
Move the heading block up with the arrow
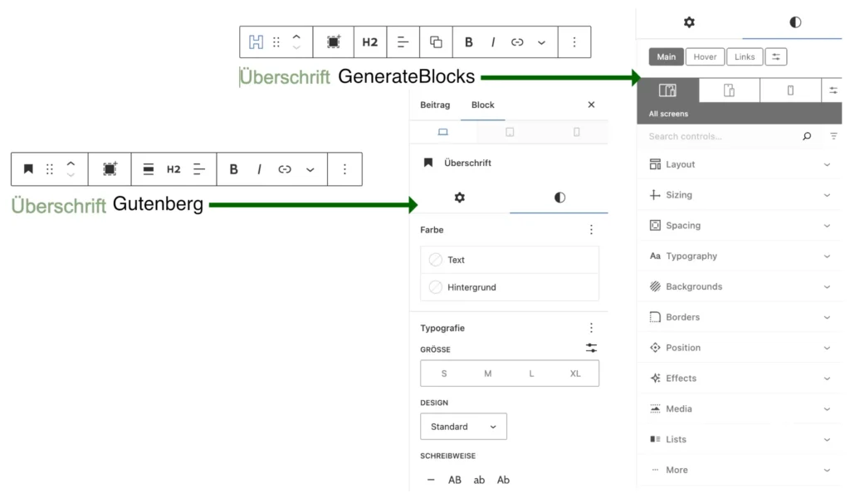(x=295, y=37)
